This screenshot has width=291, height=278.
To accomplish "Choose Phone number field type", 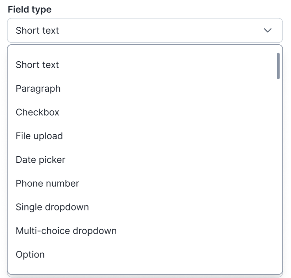I will click(47, 183).
